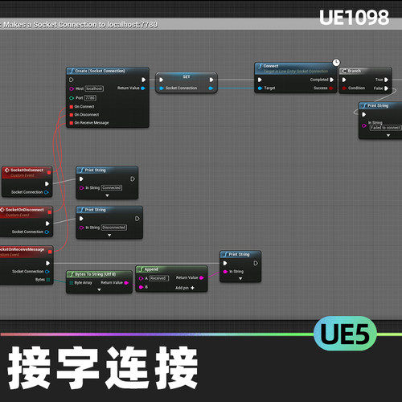Click the True exec pin on Branch
Image resolution: width=402 pixels, height=402 pixels.
tap(386, 80)
